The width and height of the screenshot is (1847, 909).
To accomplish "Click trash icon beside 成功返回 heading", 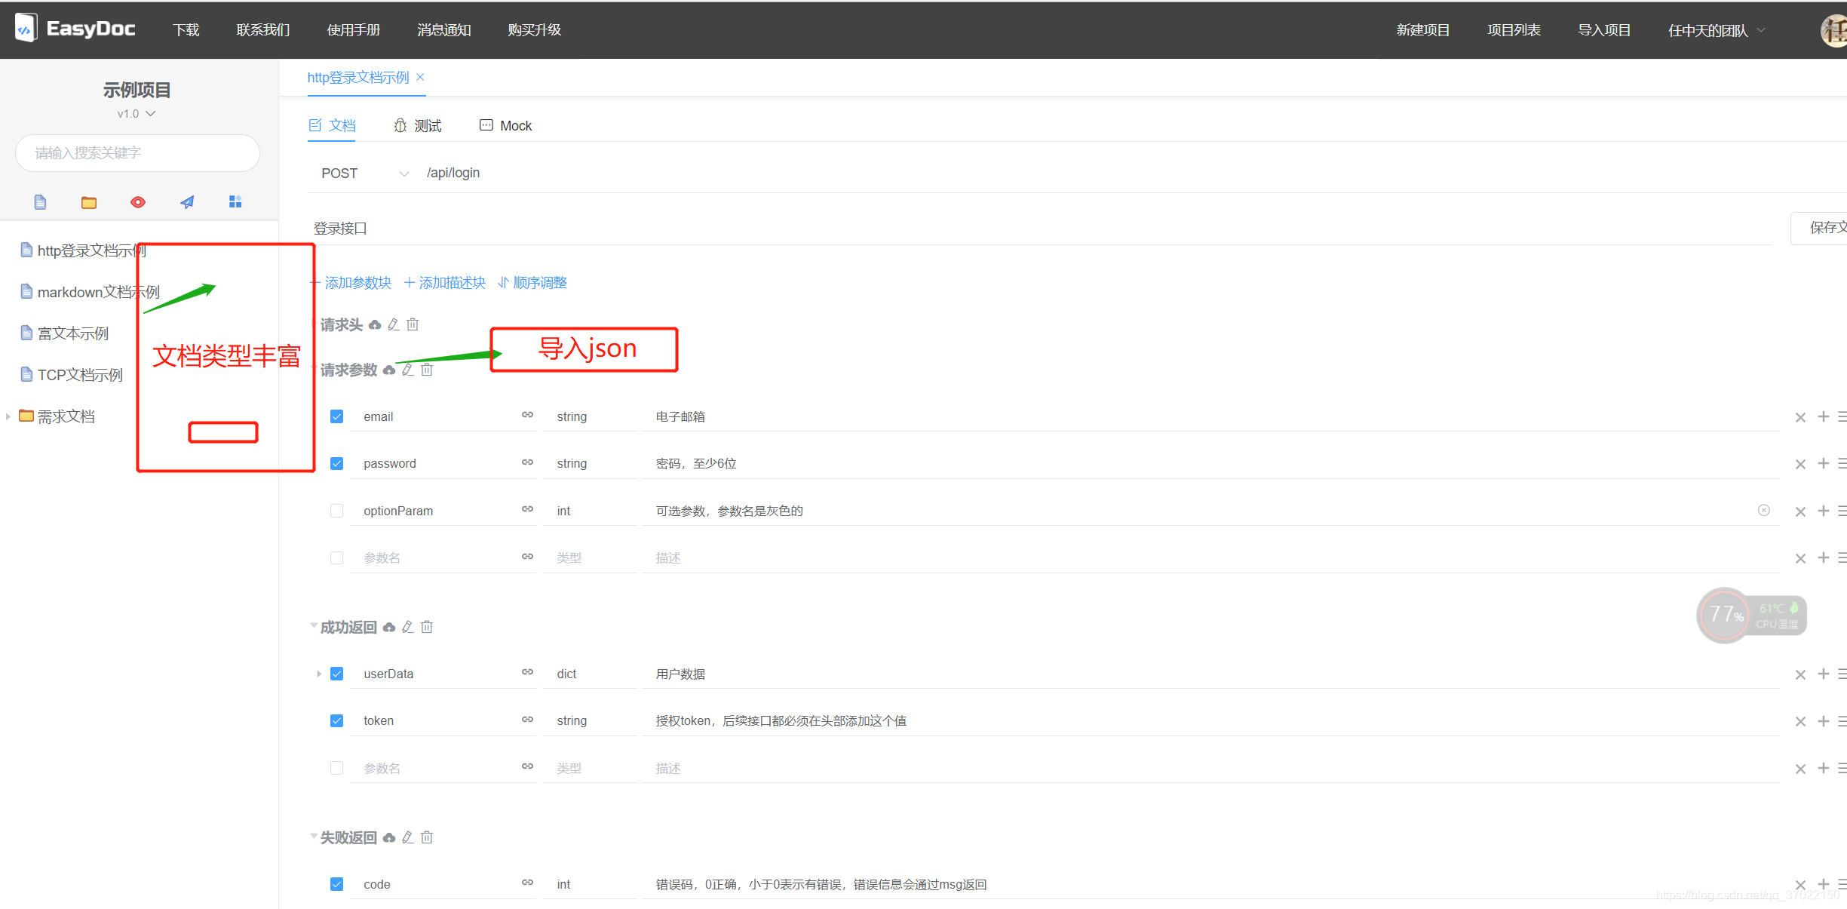I will coord(427,627).
